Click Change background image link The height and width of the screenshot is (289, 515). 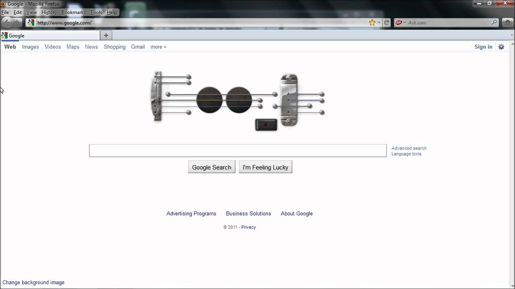(x=33, y=283)
